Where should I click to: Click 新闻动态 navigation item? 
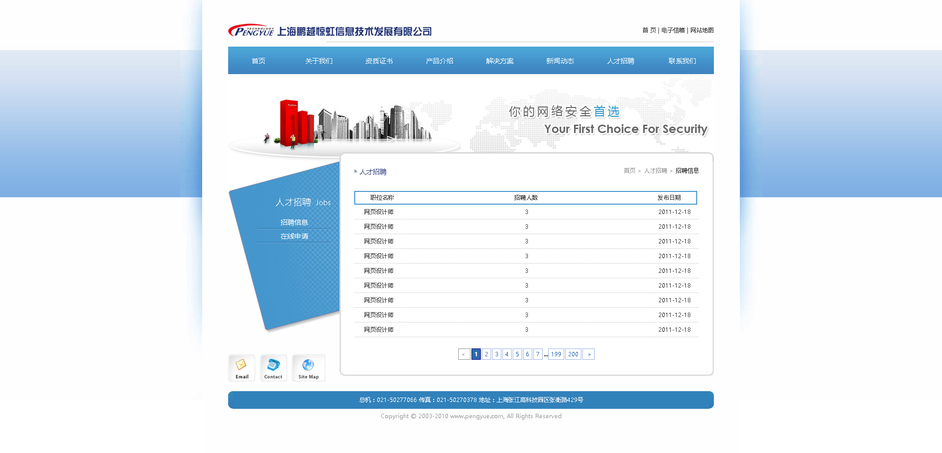pos(560,61)
